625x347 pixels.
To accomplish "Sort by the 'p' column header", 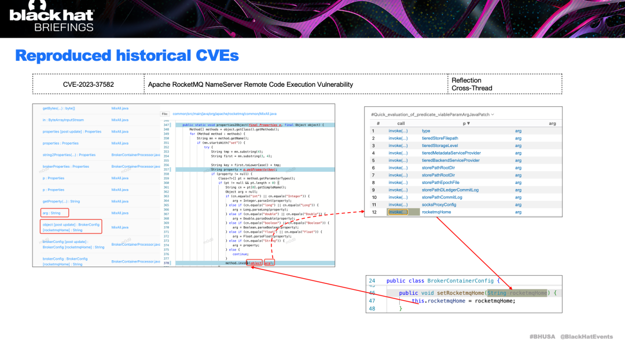I will click(x=466, y=124).
